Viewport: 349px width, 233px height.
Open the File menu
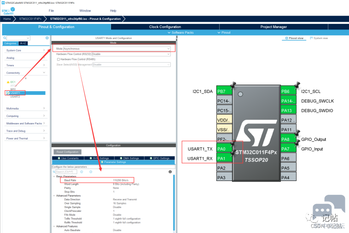pos(51,11)
